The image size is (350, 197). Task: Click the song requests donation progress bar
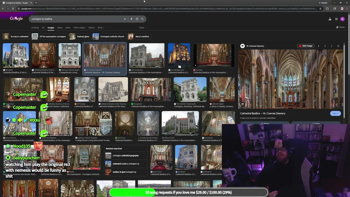[189, 192]
